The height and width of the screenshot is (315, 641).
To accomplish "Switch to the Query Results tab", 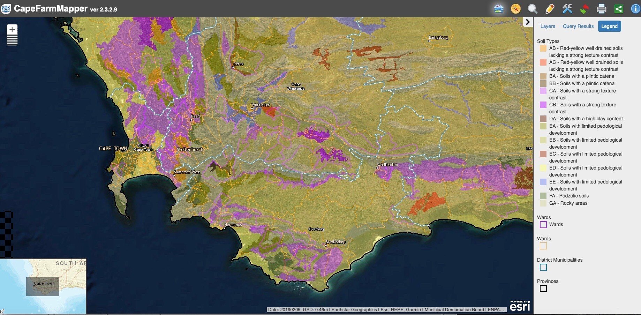I will (578, 26).
